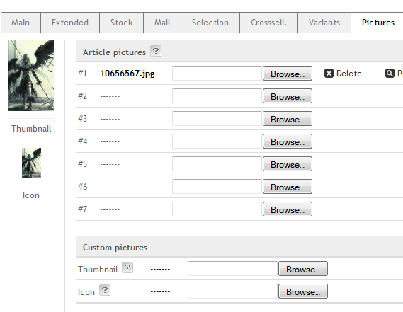Go to the Stock tab
The image size is (403, 312).
click(121, 23)
